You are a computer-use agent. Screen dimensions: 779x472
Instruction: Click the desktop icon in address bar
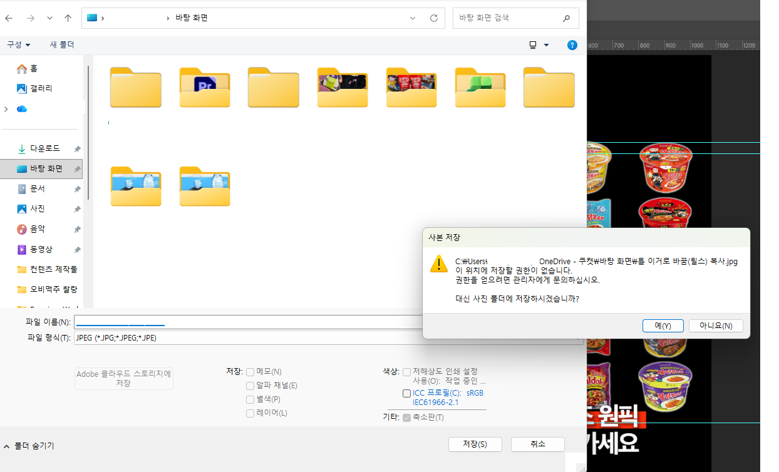(x=92, y=18)
